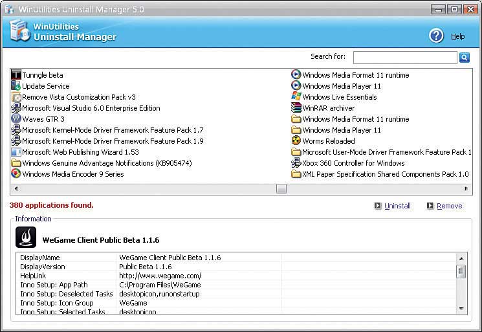Click Windows Media Encoder 9 Series icon
482x332 pixels.
[16, 173]
